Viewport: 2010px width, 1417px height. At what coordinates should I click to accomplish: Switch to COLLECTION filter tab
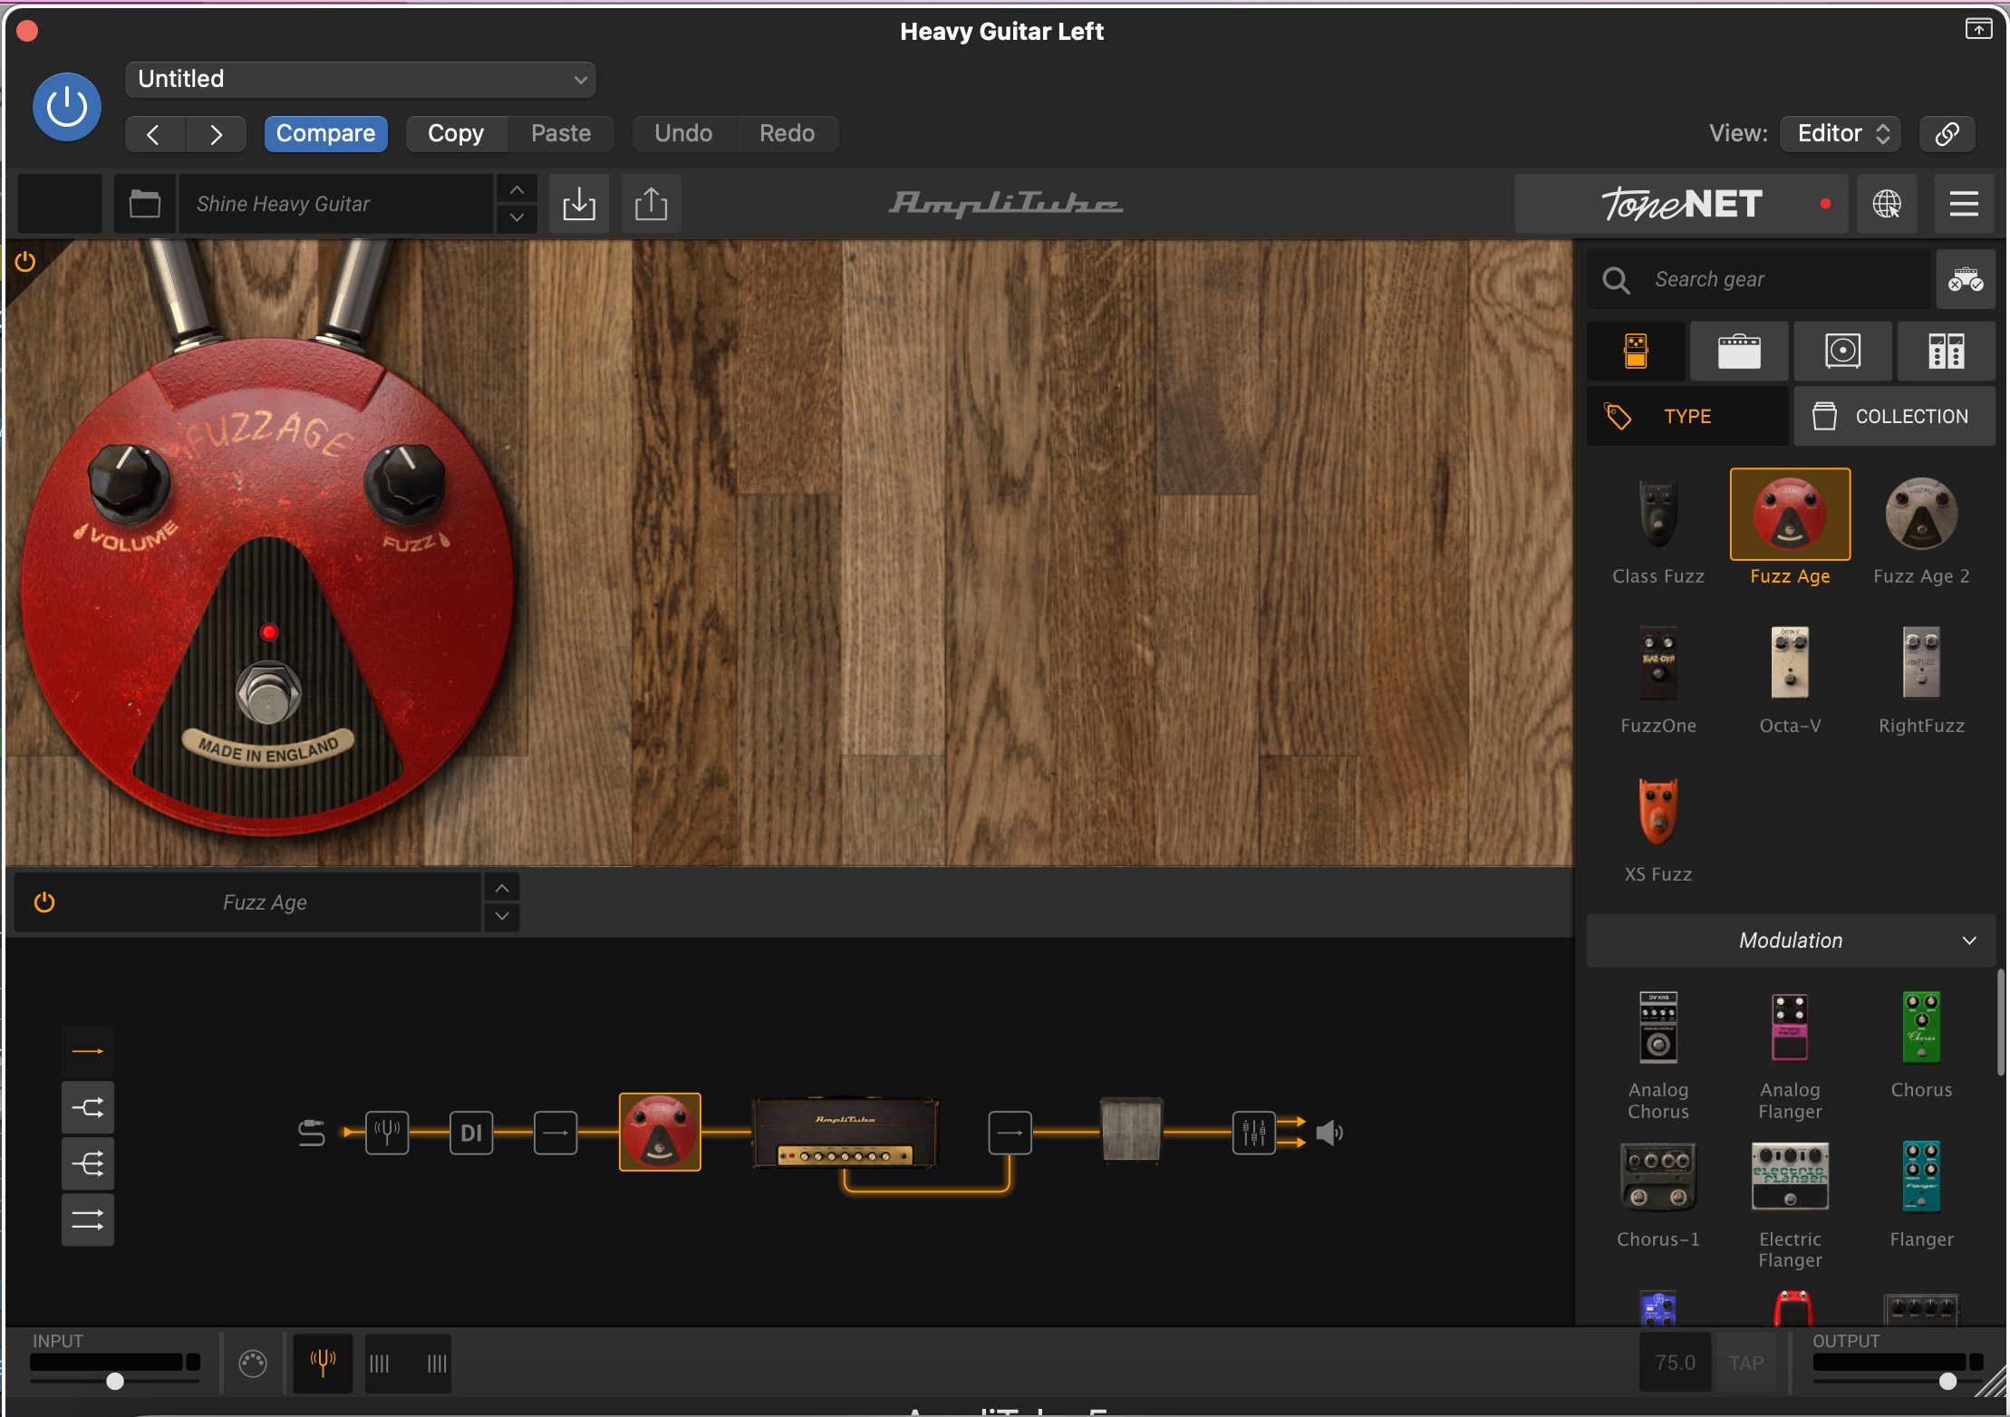pyautogui.click(x=1894, y=416)
